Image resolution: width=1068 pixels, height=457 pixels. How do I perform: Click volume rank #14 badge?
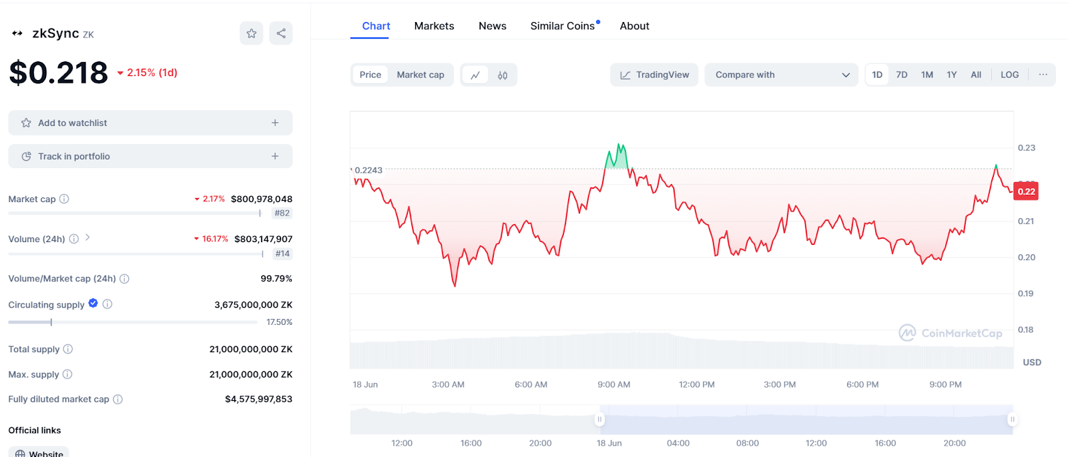tap(282, 254)
